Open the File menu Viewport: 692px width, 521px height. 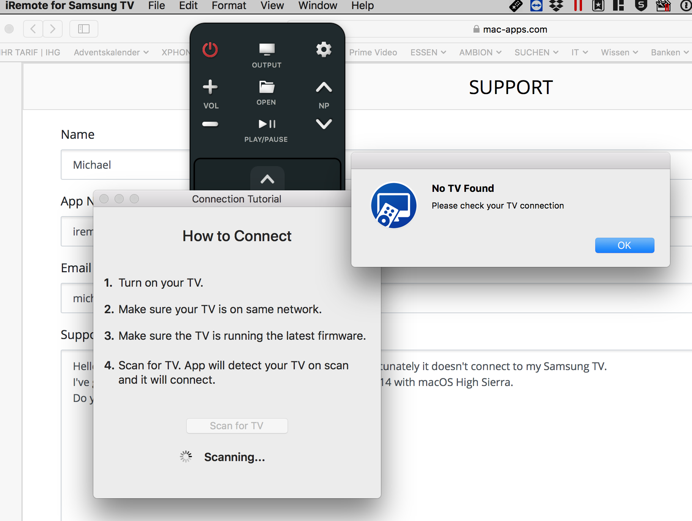[x=157, y=6]
